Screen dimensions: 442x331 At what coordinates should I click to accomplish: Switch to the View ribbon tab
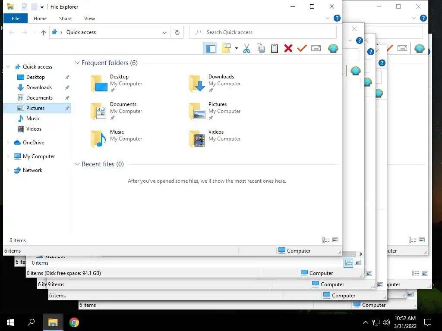tap(89, 19)
